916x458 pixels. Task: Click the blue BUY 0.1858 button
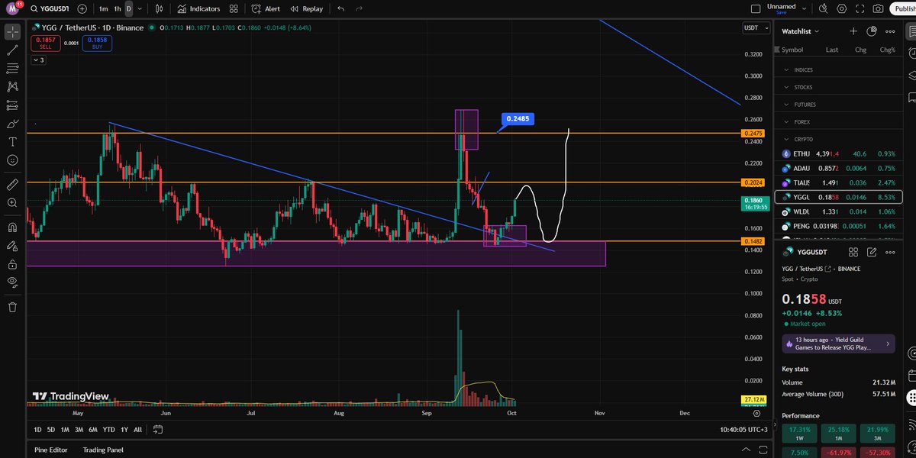97,44
